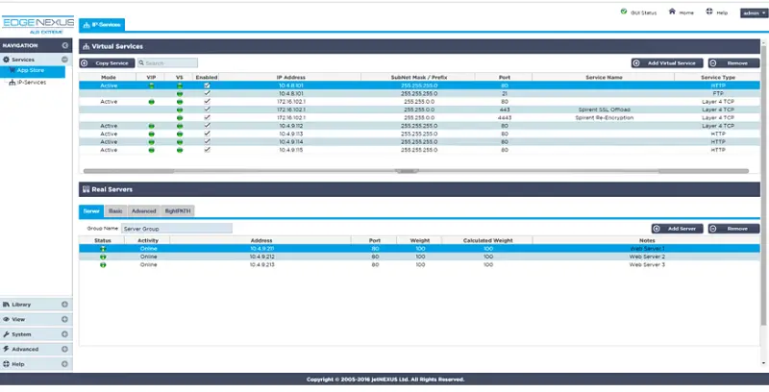Click status icon for Web Server 3
Viewport: 769px width, 392px height.
click(x=103, y=265)
